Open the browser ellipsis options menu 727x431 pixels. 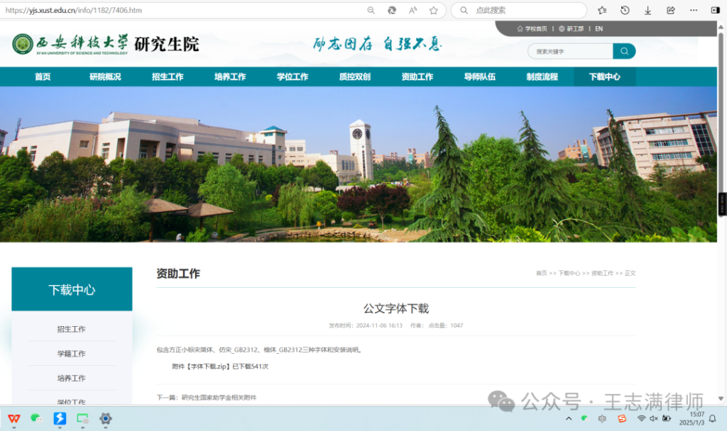point(694,11)
